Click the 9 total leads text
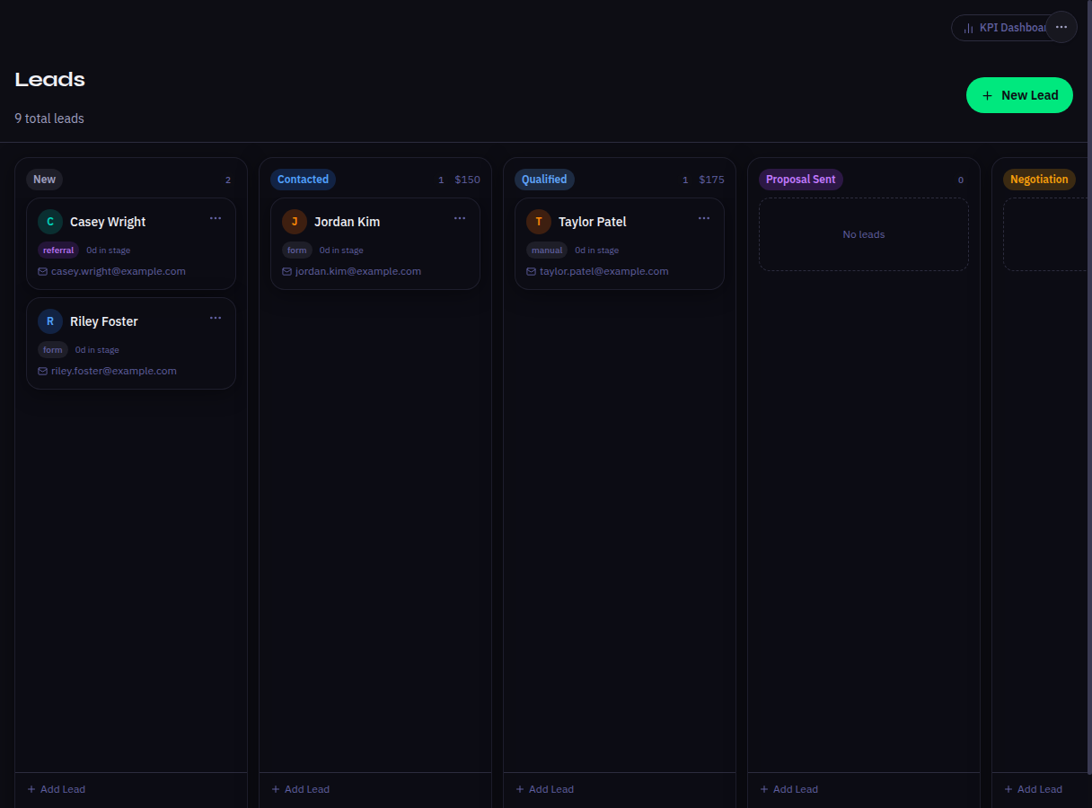This screenshot has height=808, width=1092. pyautogui.click(x=49, y=119)
